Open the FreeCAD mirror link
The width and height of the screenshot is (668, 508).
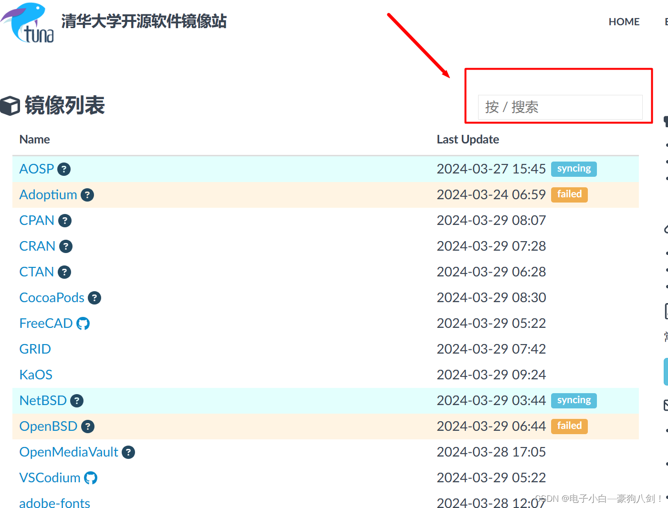[46, 323]
